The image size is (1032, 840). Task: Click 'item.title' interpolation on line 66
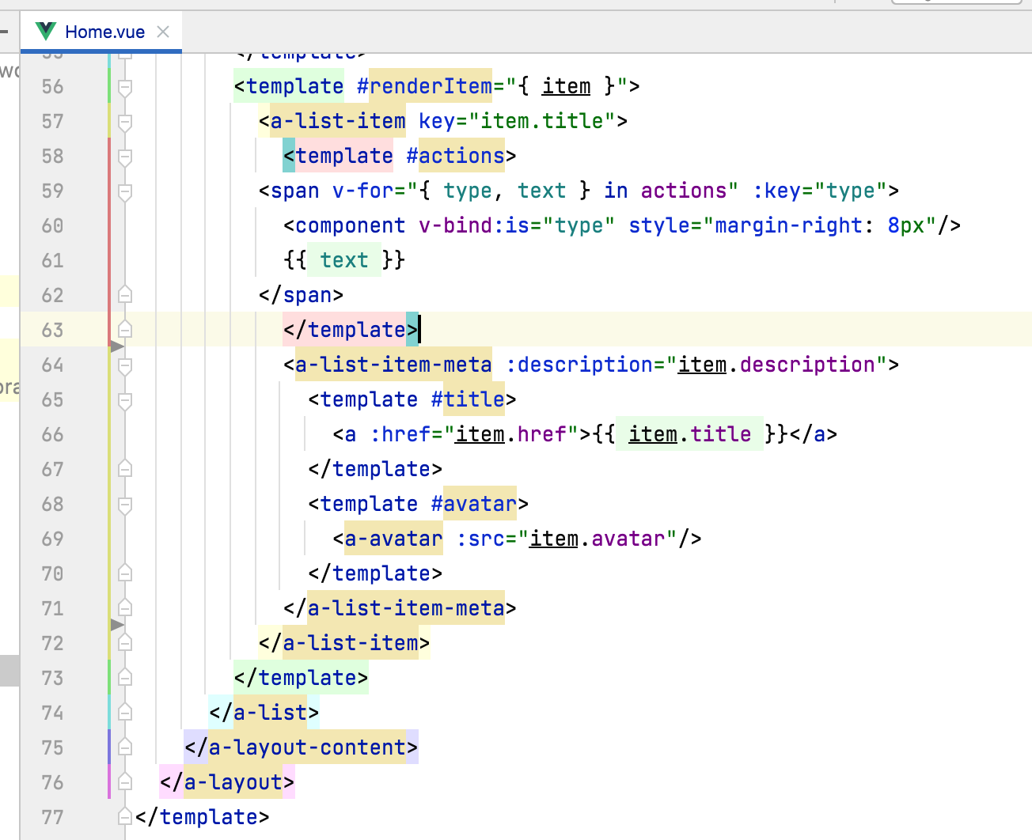tap(689, 434)
